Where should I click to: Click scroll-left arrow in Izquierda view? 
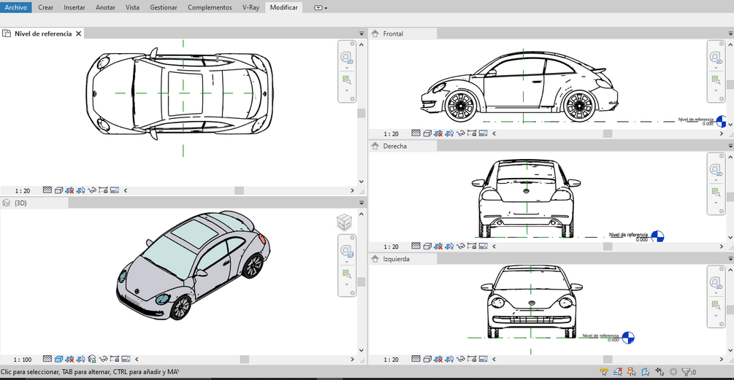[x=494, y=359]
